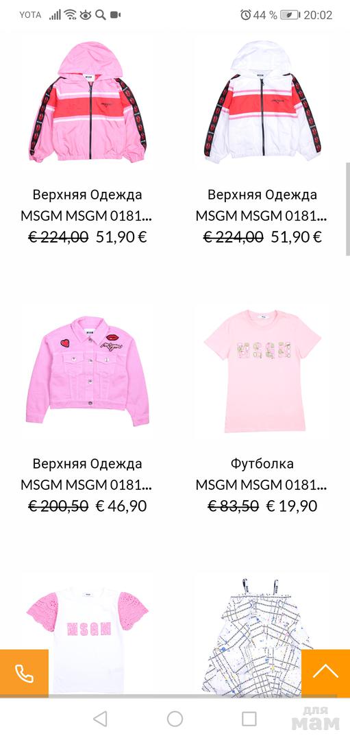Tap the orange scroll-to-top arrow
The width and height of the screenshot is (350, 740).
[x=325, y=673]
